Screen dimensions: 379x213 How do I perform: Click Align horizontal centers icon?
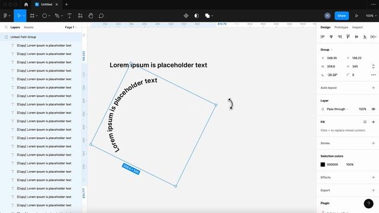pos(331,37)
